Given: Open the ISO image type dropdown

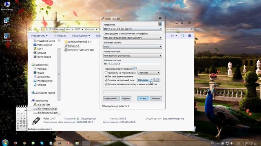Looking at the screenshot, I should (x=145, y=80).
